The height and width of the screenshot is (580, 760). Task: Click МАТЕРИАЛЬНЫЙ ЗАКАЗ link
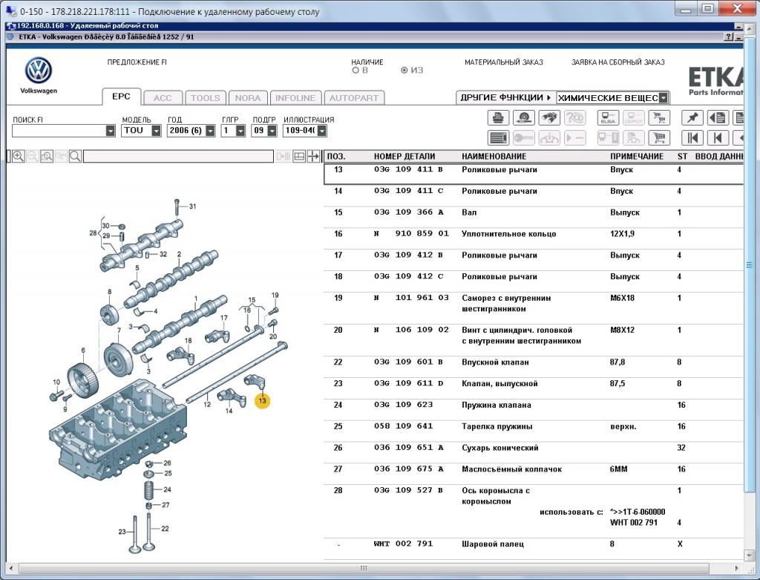tap(504, 62)
